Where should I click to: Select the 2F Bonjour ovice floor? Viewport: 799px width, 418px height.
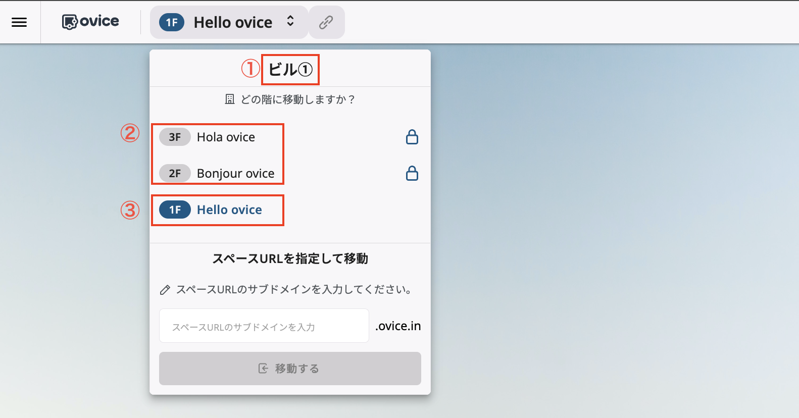point(290,173)
